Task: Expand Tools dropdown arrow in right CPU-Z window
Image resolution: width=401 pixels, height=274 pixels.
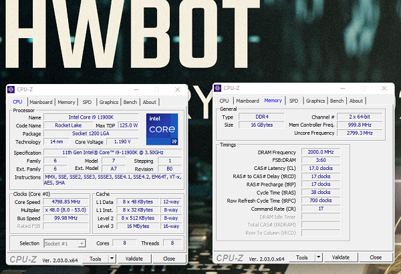Action: click(x=318, y=257)
